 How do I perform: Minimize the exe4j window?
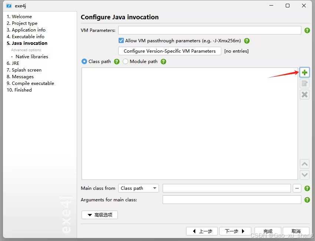pos(271,6)
